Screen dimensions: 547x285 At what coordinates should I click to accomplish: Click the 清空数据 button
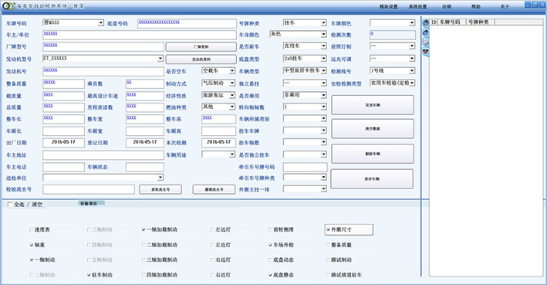[x=373, y=128]
